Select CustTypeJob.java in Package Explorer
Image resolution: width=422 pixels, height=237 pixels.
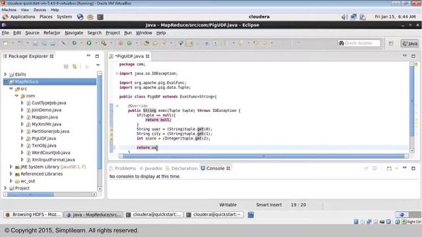pos(49,103)
